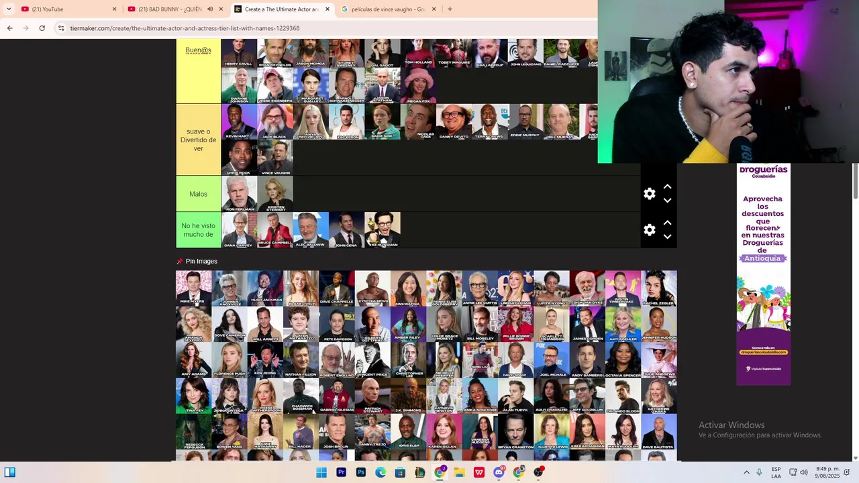Open OBS Studio from taskbar
Image resolution: width=859 pixels, height=483 pixels.
[538, 472]
